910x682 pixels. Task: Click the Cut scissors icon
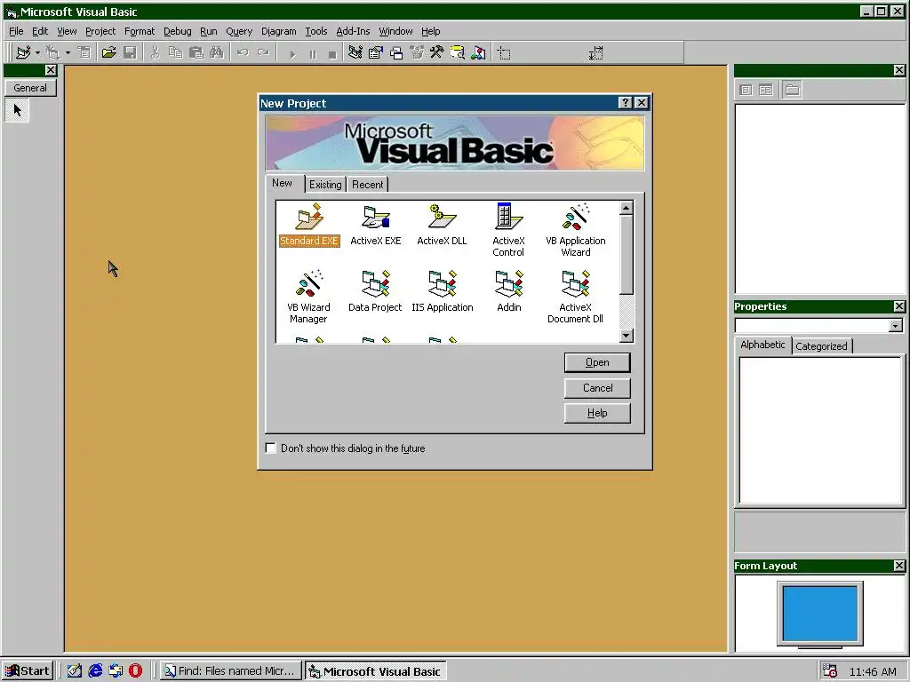pyautogui.click(x=155, y=52)
